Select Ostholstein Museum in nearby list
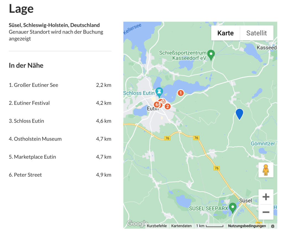The height and width of the screenshot is (232, 283). (x=35, y=139)
